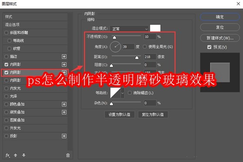Toggle the 等高线 checkbox under bevel
243x162 pixels.
(10, 41)
